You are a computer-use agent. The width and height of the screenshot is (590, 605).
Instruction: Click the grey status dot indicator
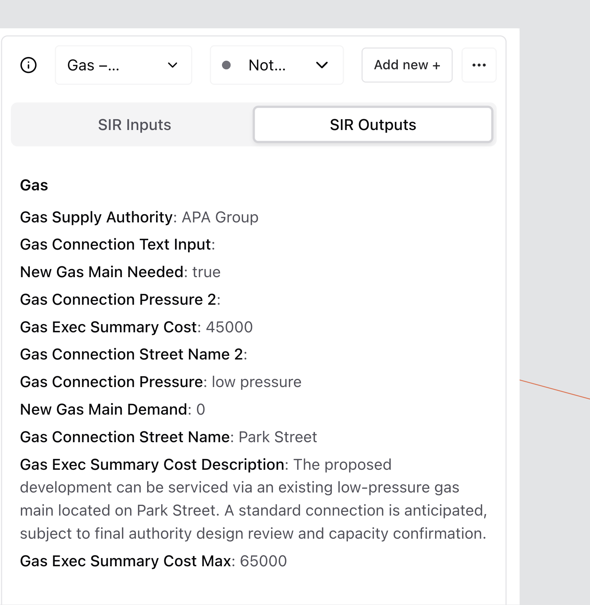point(226,65)
